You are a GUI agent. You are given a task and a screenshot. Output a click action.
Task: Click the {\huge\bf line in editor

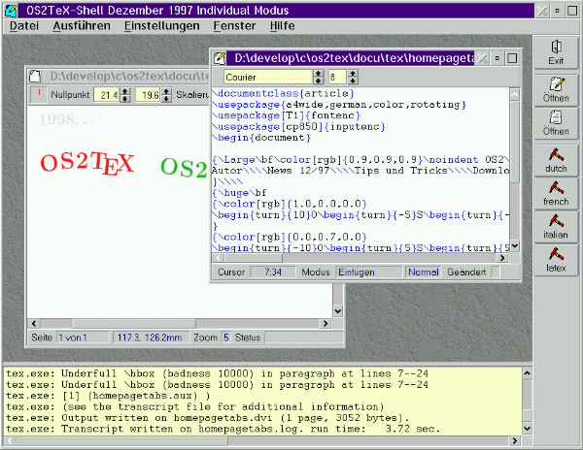[239, 193]
